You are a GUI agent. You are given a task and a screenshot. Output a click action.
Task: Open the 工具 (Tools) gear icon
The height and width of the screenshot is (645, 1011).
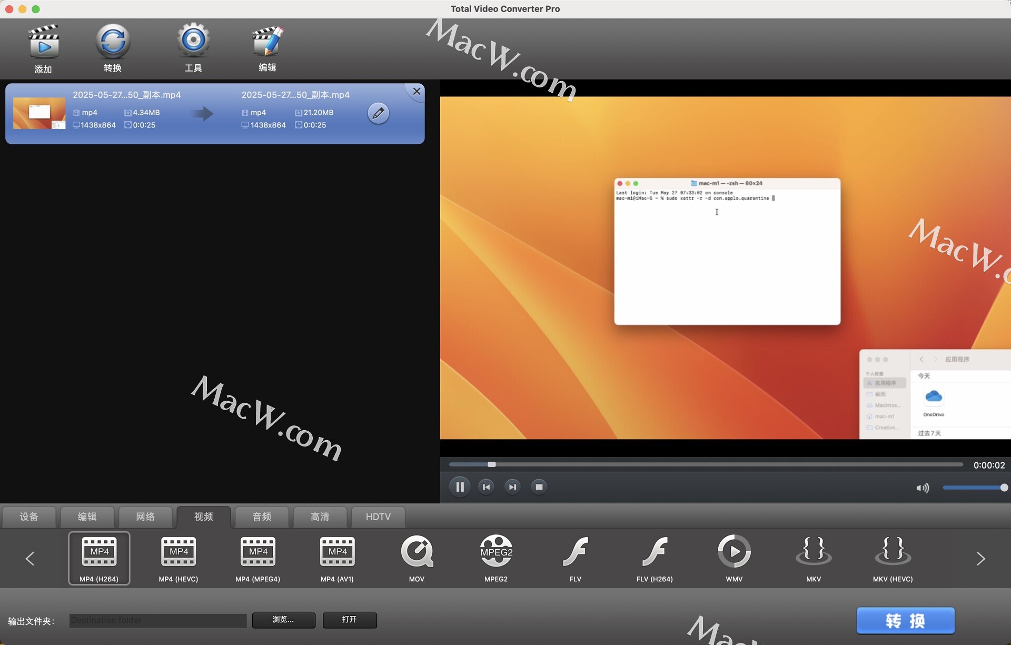193,40
